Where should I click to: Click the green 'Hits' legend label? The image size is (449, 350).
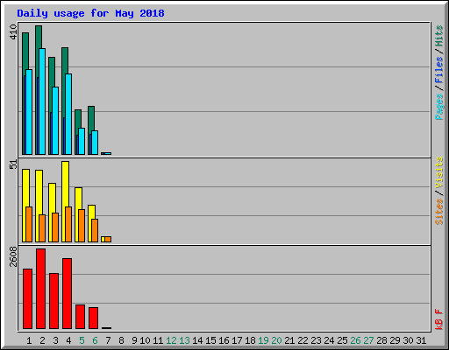pos(439,36)
